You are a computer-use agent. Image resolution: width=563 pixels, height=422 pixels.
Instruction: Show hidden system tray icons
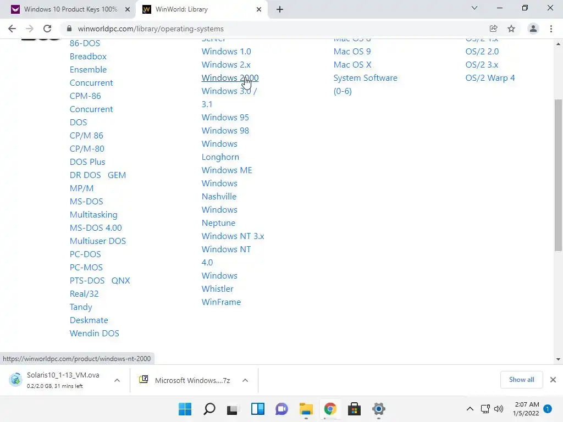[x=470, y=409]
